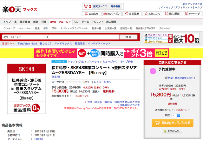
Task: View 閲覧履歴 browsing history
Action: [132, 14]
